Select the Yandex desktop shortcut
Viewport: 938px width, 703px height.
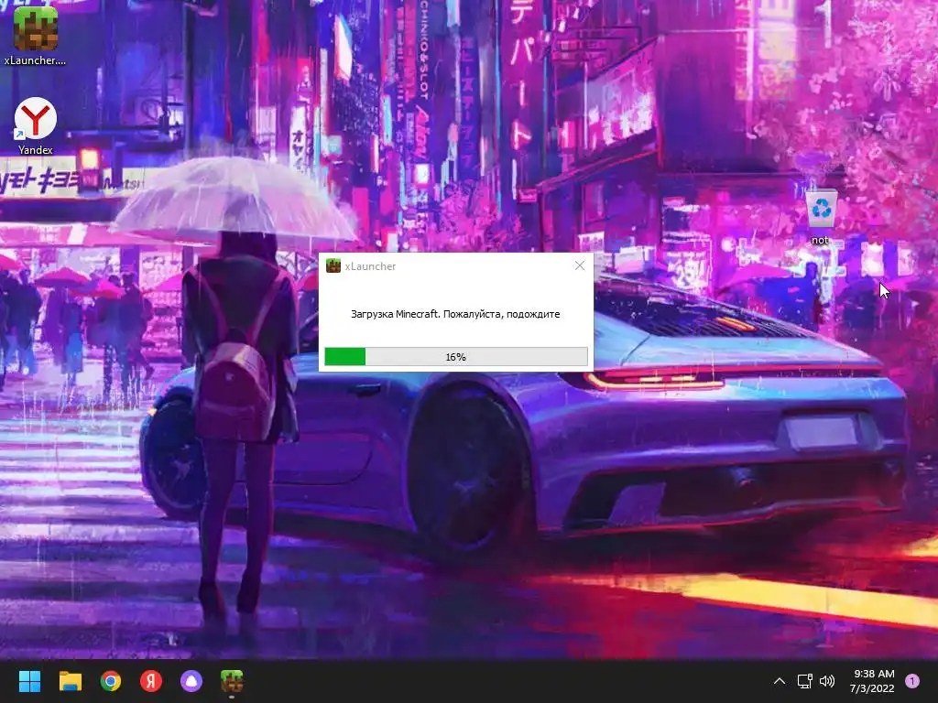tap(36, 126)
